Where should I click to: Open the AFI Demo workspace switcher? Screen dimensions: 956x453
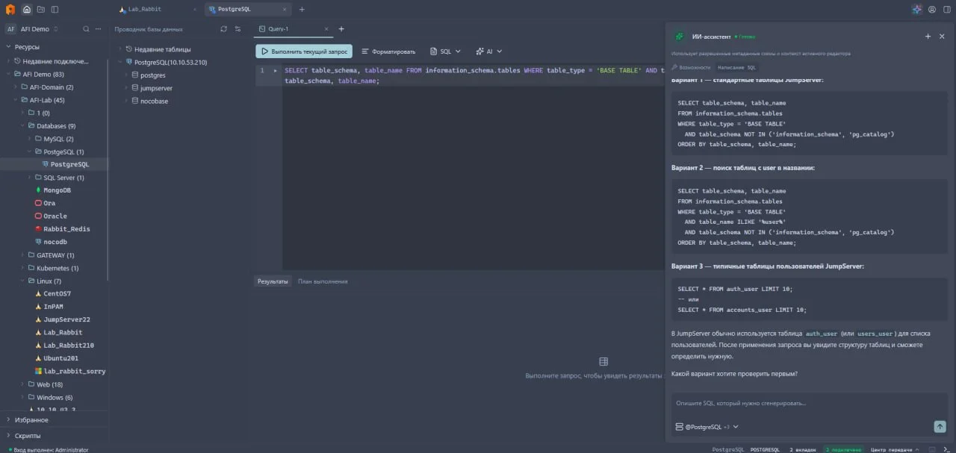33,29
